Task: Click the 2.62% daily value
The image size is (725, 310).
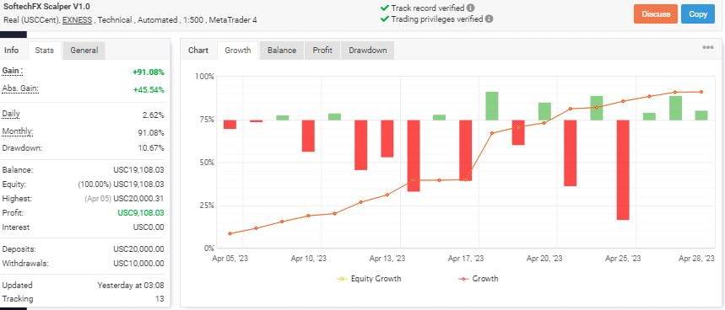Action: (x=153, y=115)
